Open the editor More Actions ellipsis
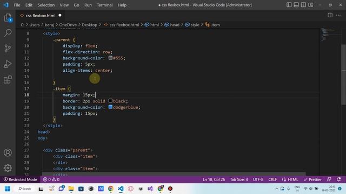 [338, 15]
